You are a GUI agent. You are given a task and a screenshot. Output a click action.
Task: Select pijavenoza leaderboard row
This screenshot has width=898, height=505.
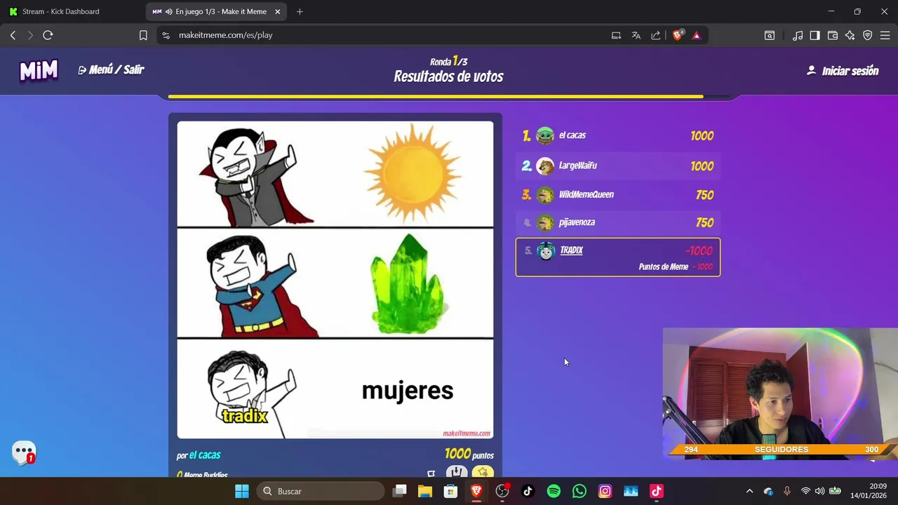[x=618, y=222]
